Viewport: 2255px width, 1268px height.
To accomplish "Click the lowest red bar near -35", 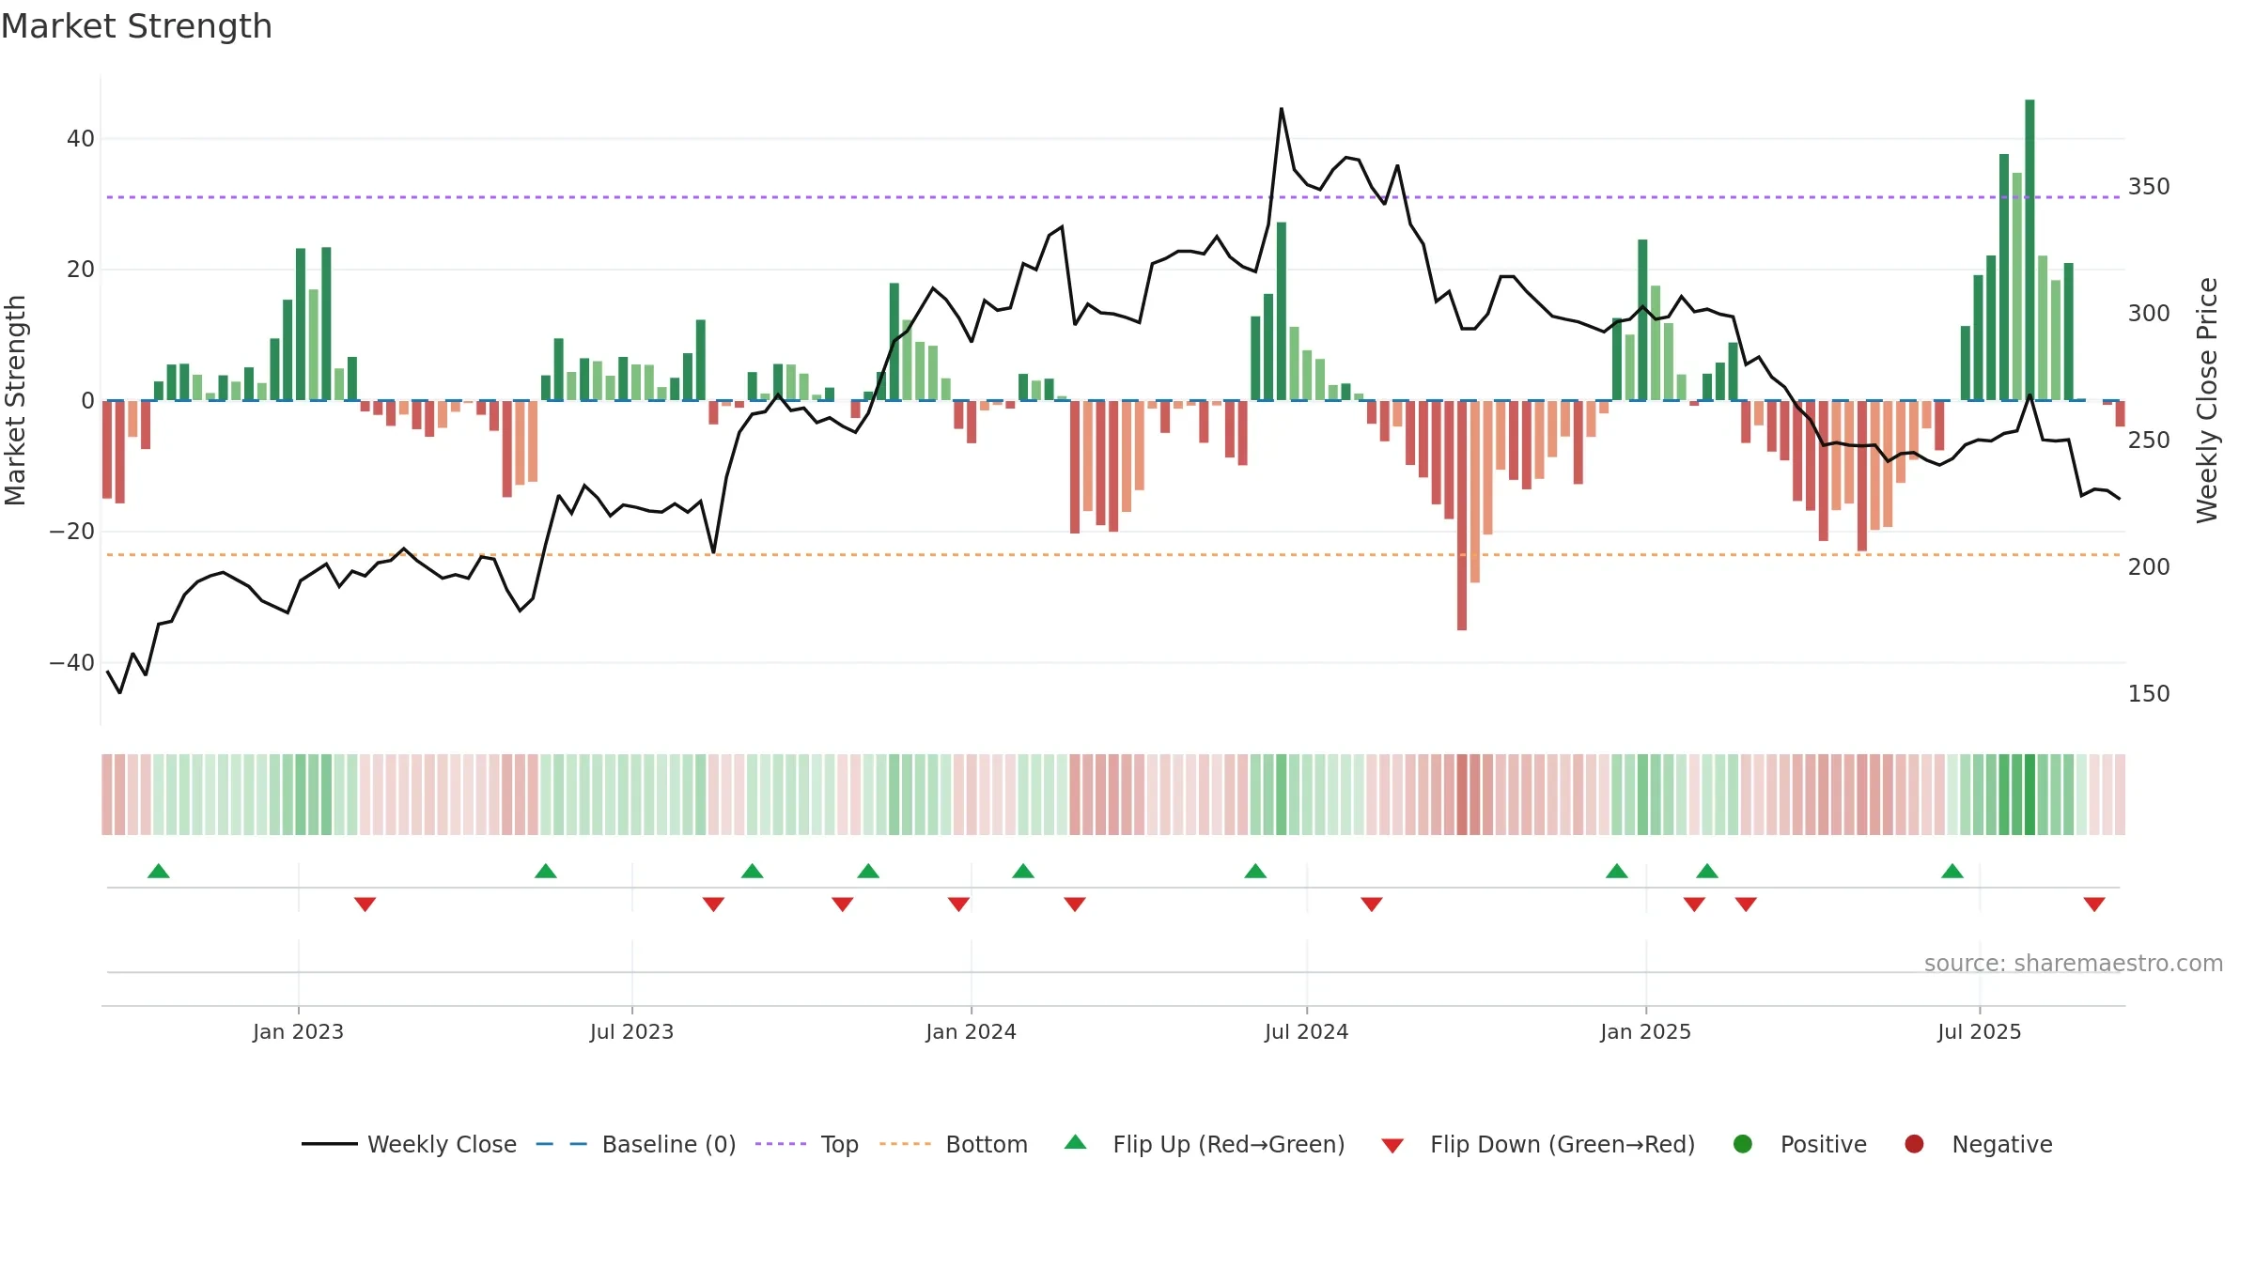I will pyautogui.click(x=1462, y=516).
